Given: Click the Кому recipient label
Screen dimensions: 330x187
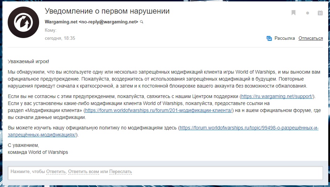Looking at the screenshot, I should 51,30.
